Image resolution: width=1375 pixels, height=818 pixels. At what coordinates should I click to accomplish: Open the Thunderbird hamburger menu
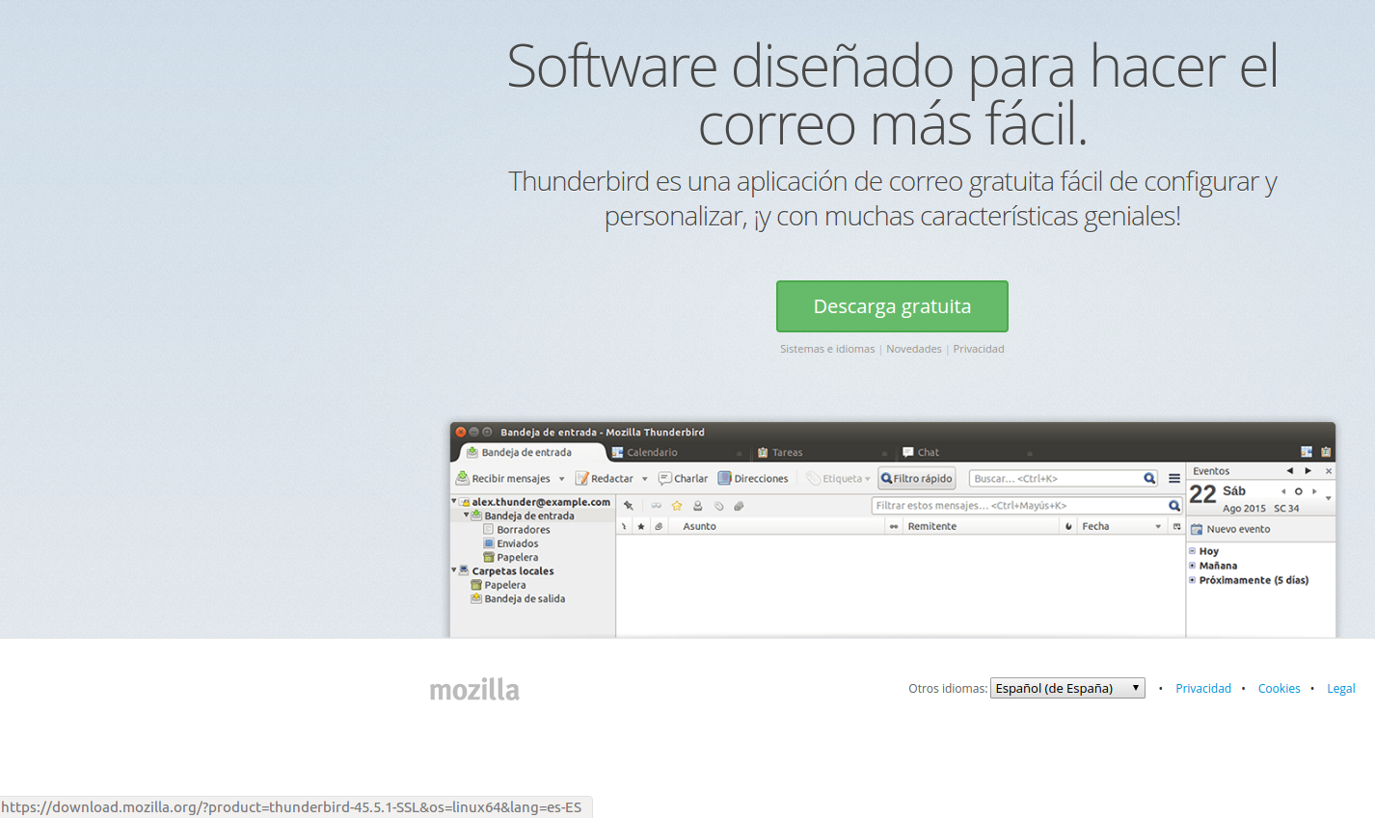coord(1173,478)
